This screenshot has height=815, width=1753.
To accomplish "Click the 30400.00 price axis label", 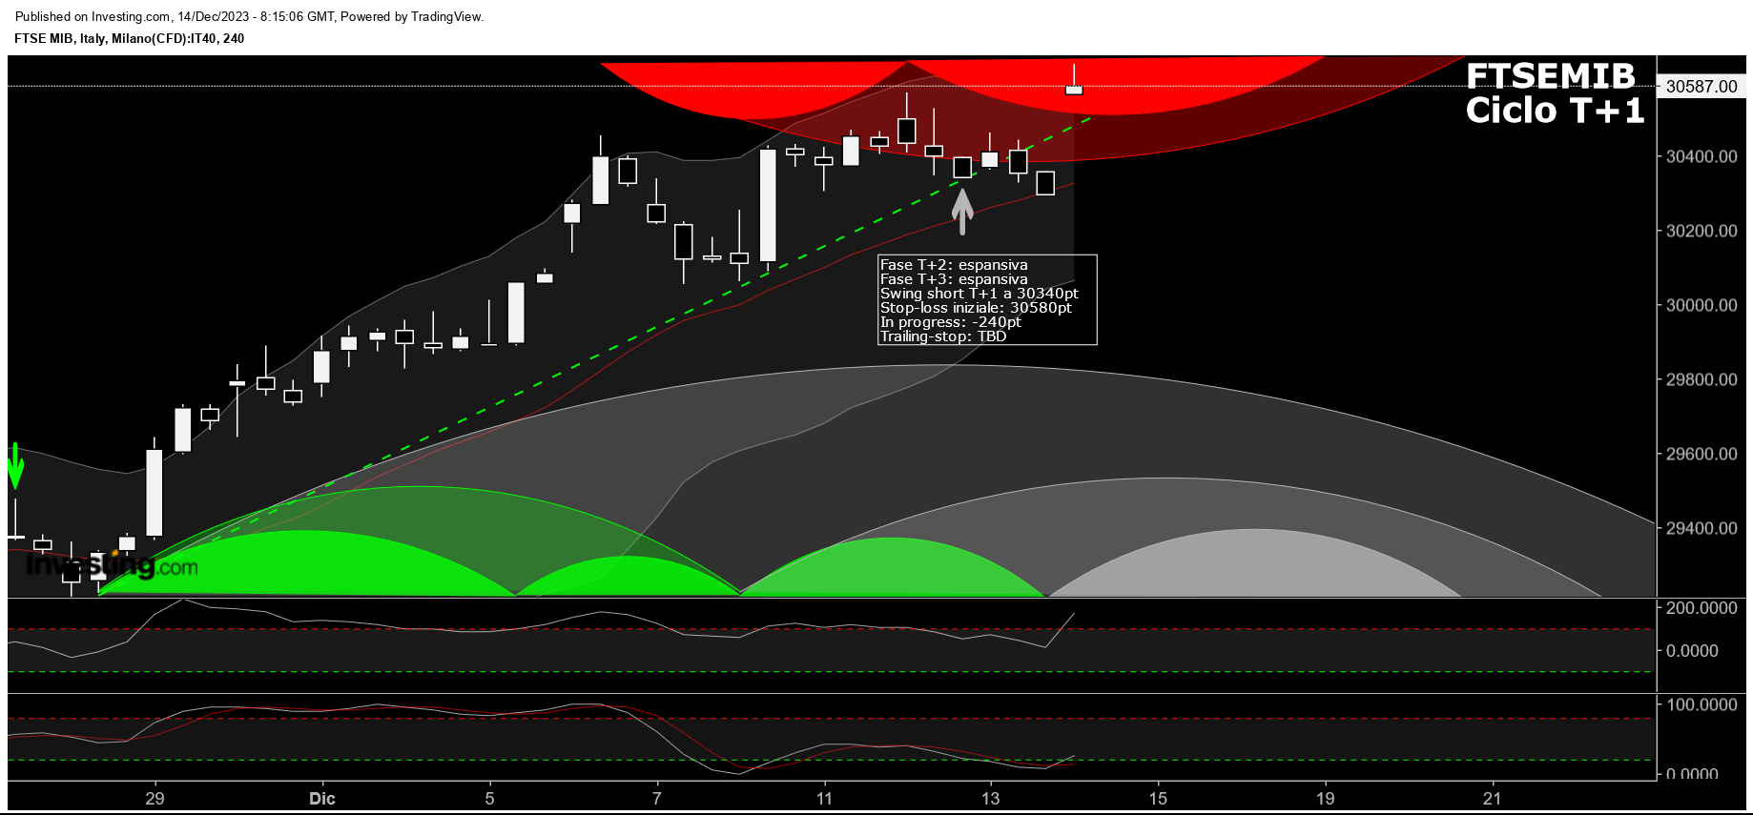I will [x=1701, y=156].
